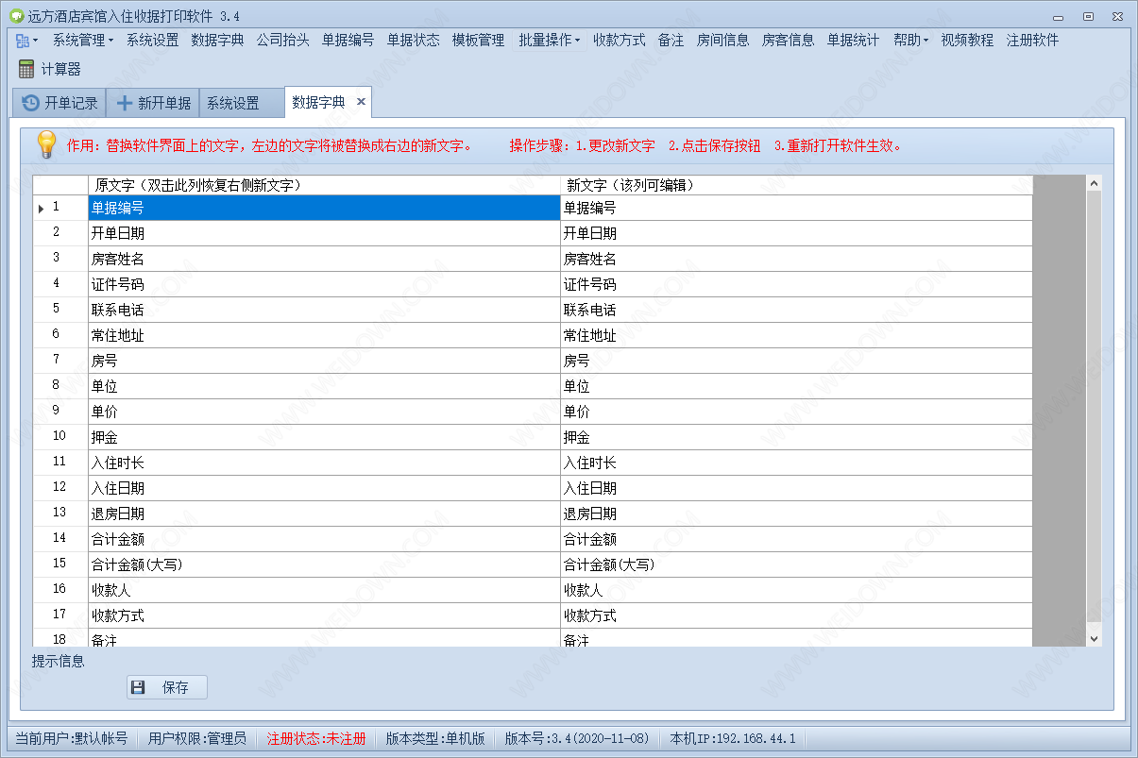Click 版本类型:单机版 in status bar
The width and height of the screenshot is (1138, 758).
pos(434,738)
